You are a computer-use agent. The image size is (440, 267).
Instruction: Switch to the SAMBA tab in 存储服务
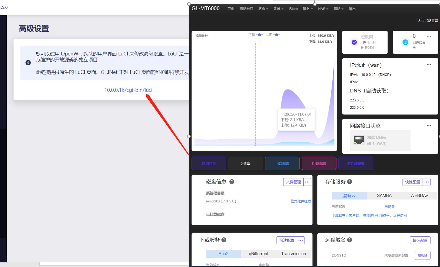tap(384, 195)
